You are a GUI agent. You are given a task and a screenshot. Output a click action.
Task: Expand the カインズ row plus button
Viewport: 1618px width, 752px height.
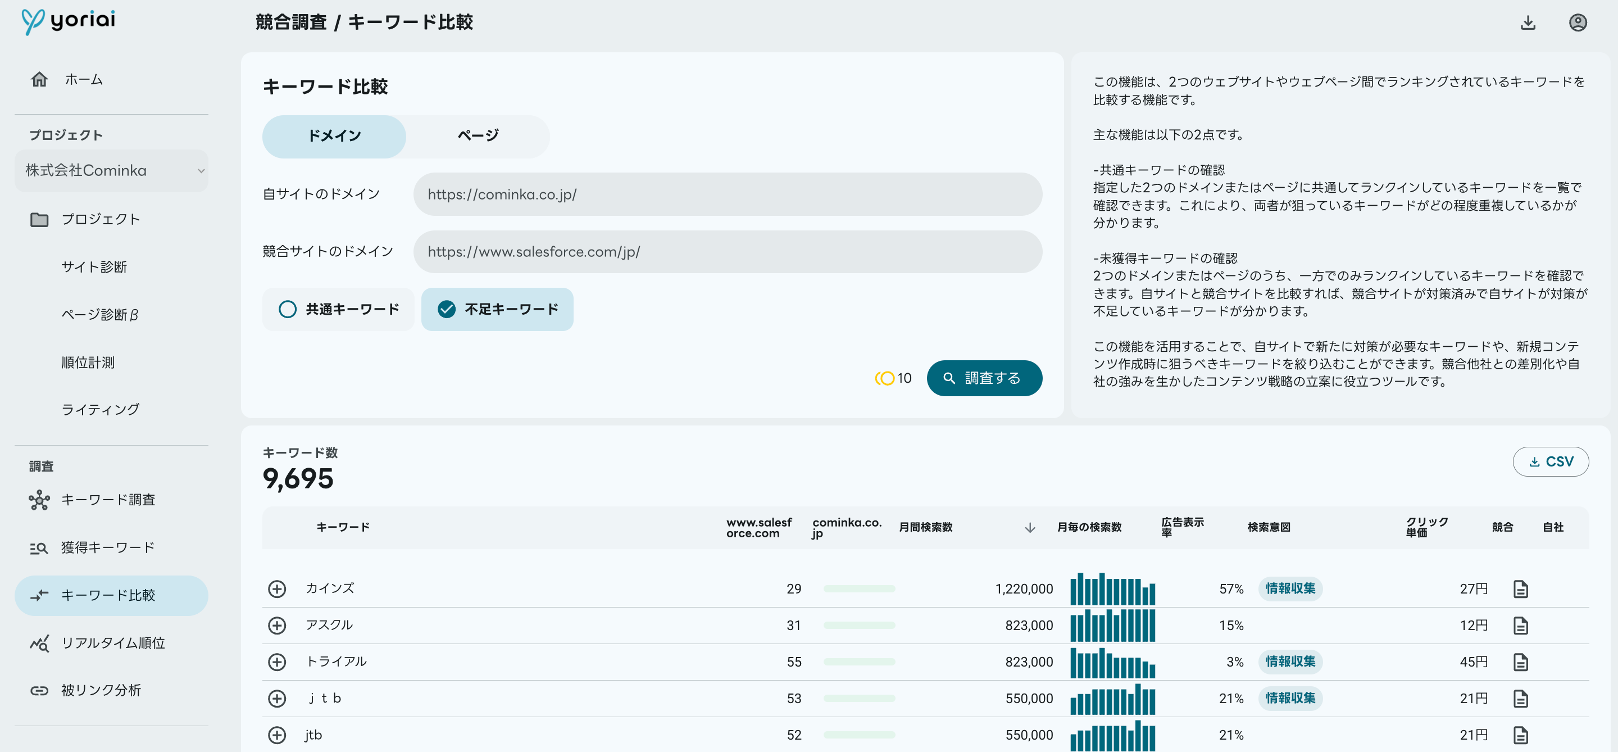tap(277, 588)
